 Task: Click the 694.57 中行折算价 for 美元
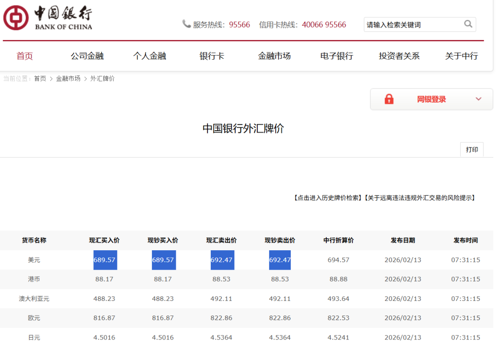[339, 260]
